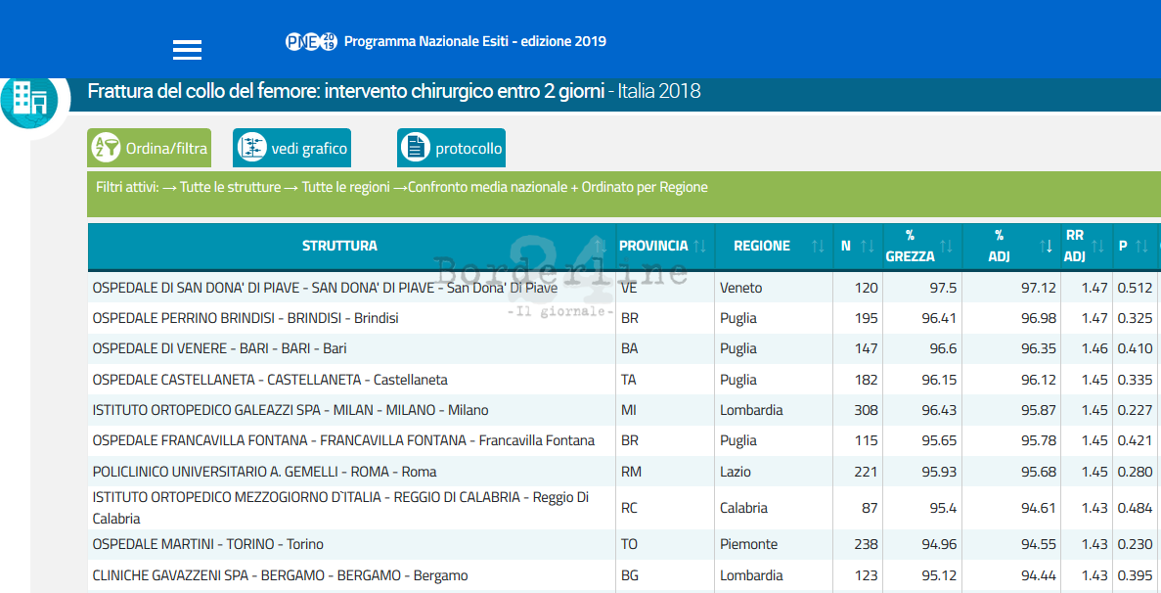Open vedi grafico chart view
Image resolution: width=1161 pixels, height=593 pixels.
pos(291,149)
